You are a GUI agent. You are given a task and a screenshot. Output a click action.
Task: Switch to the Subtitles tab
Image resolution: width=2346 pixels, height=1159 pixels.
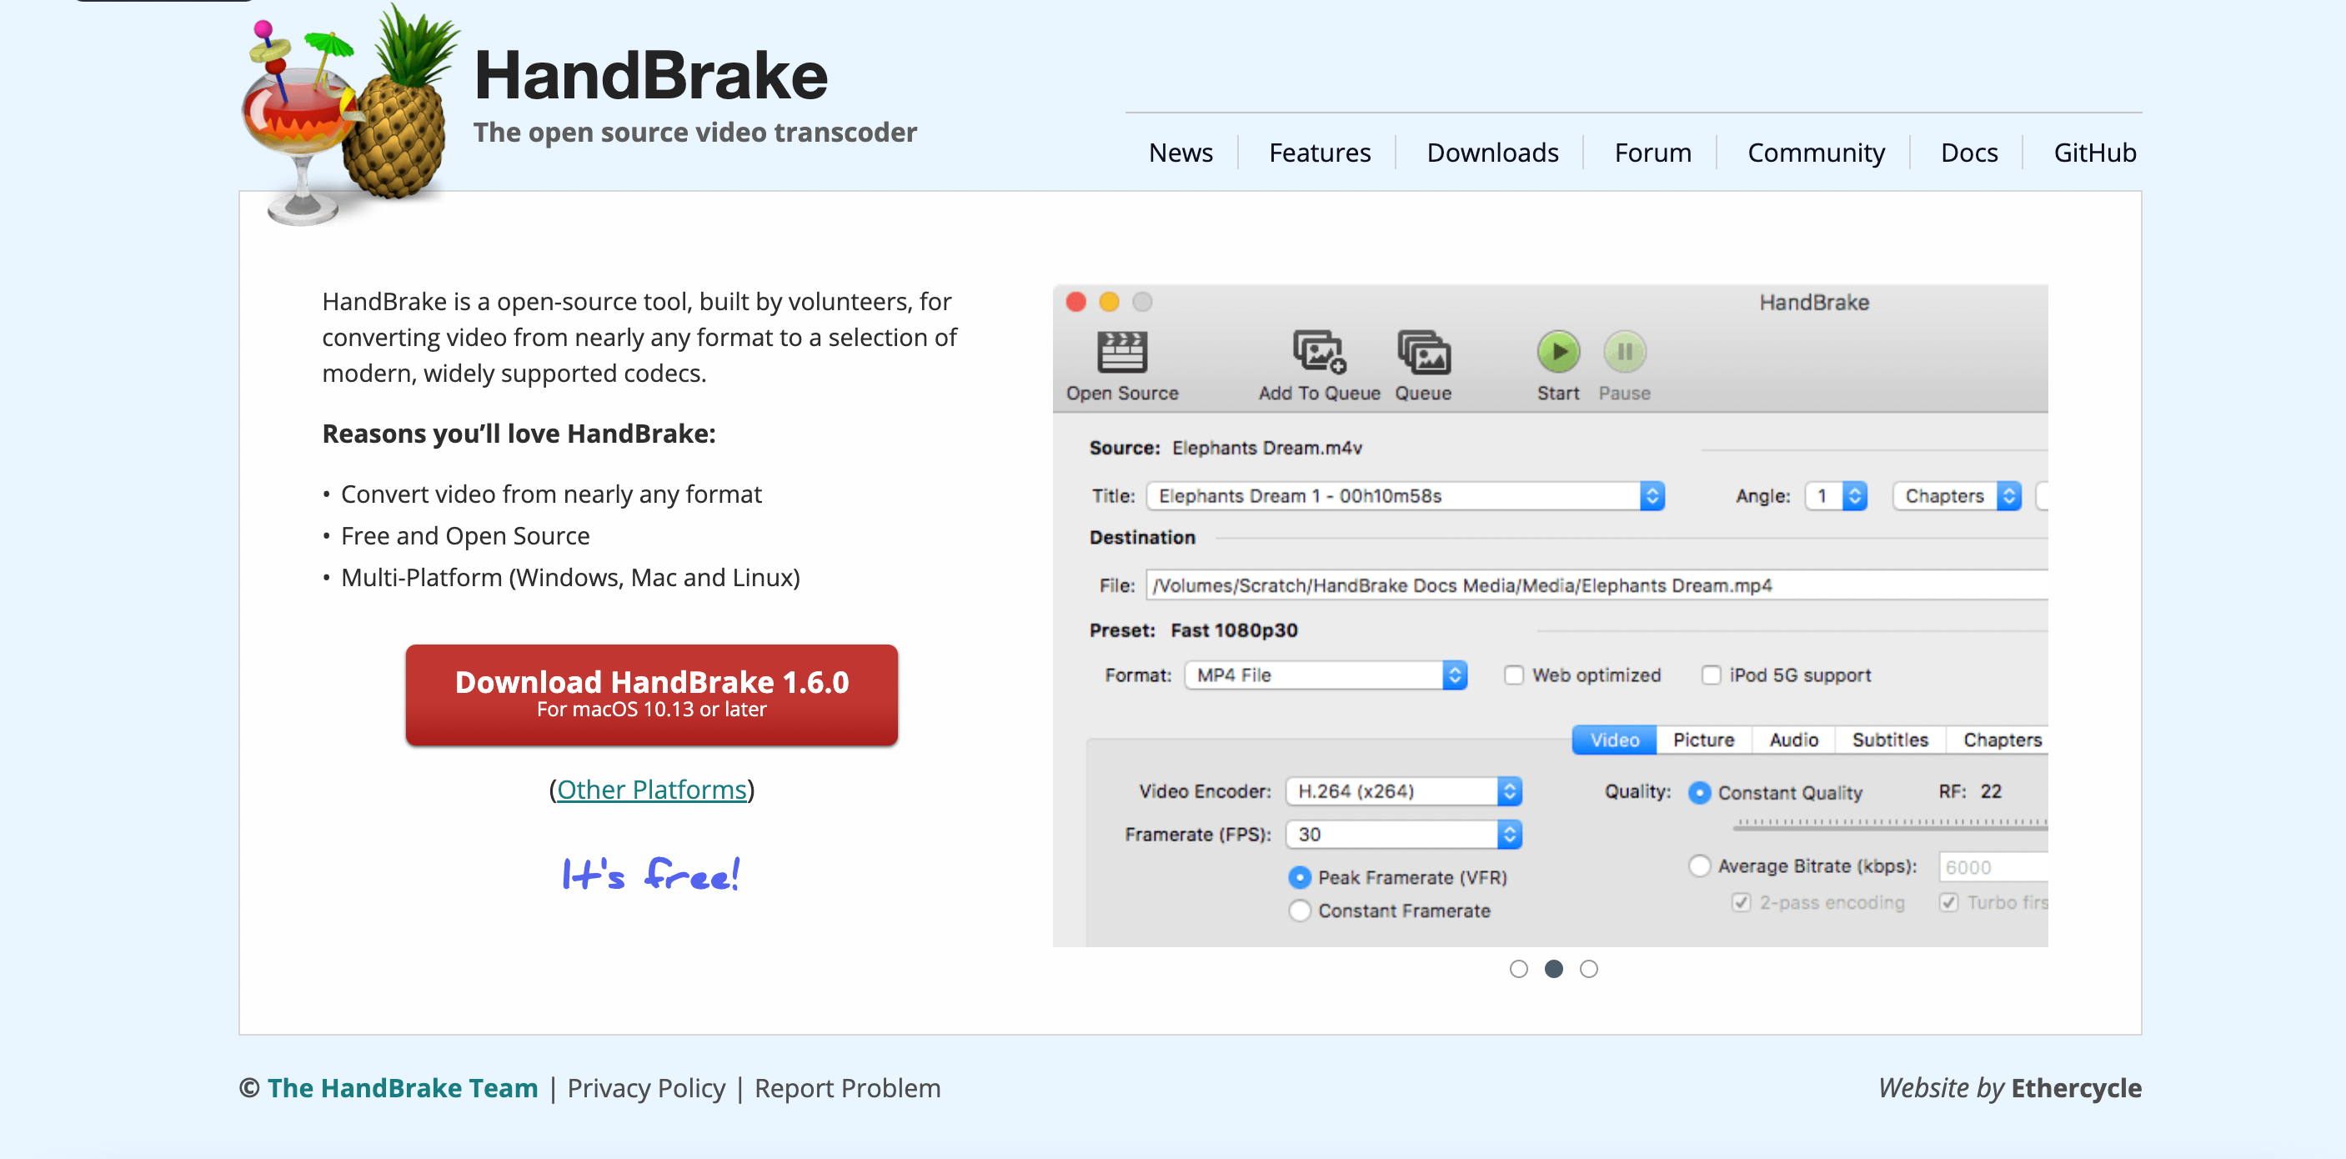coord(1890,740)
